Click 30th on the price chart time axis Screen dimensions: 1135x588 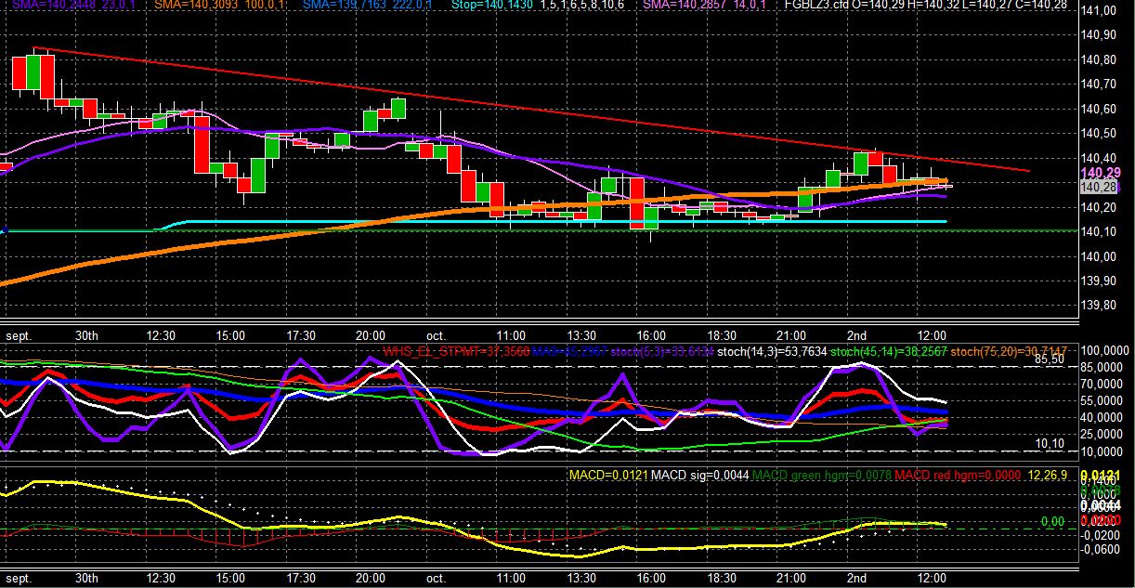point(87,334)
